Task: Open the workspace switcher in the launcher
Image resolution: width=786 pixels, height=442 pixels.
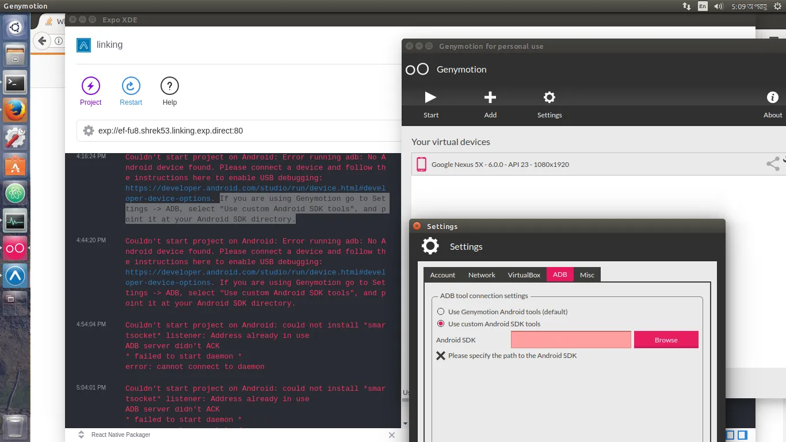Action: pos(15,303)
